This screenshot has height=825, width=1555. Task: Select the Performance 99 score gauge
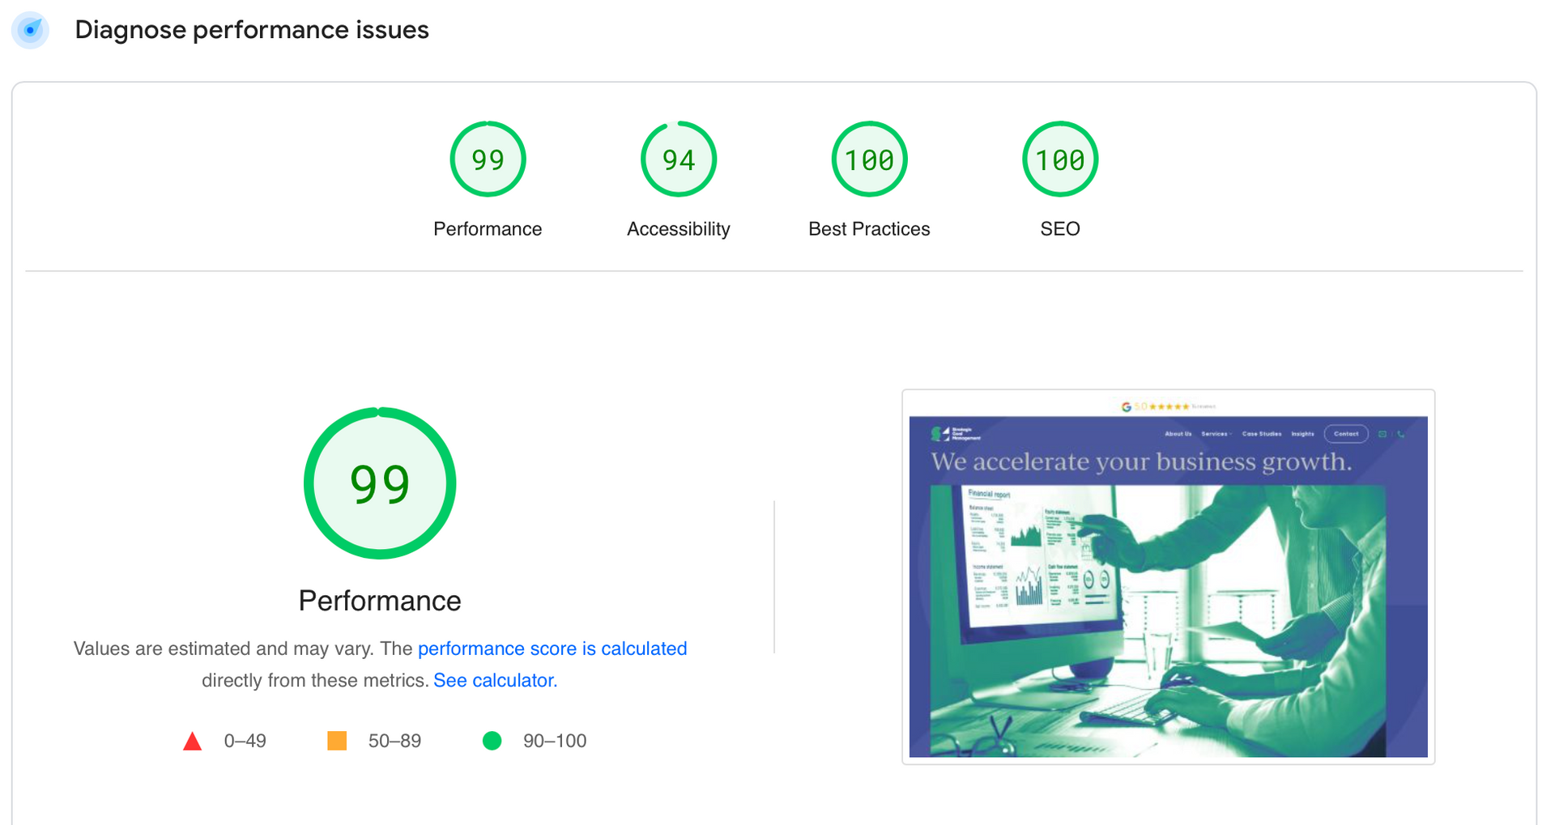488,159
